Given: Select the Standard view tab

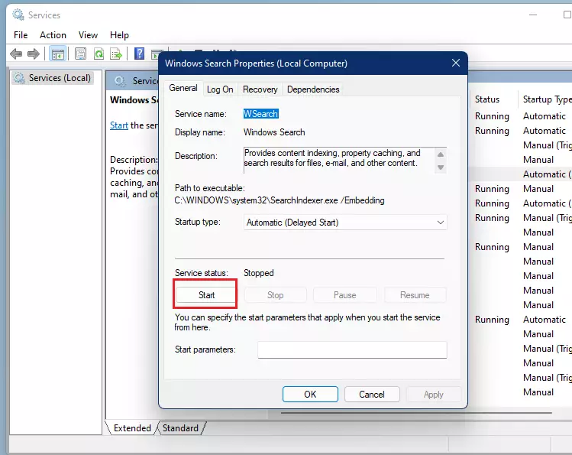Looking at the screenshot, I should (180, 428).
